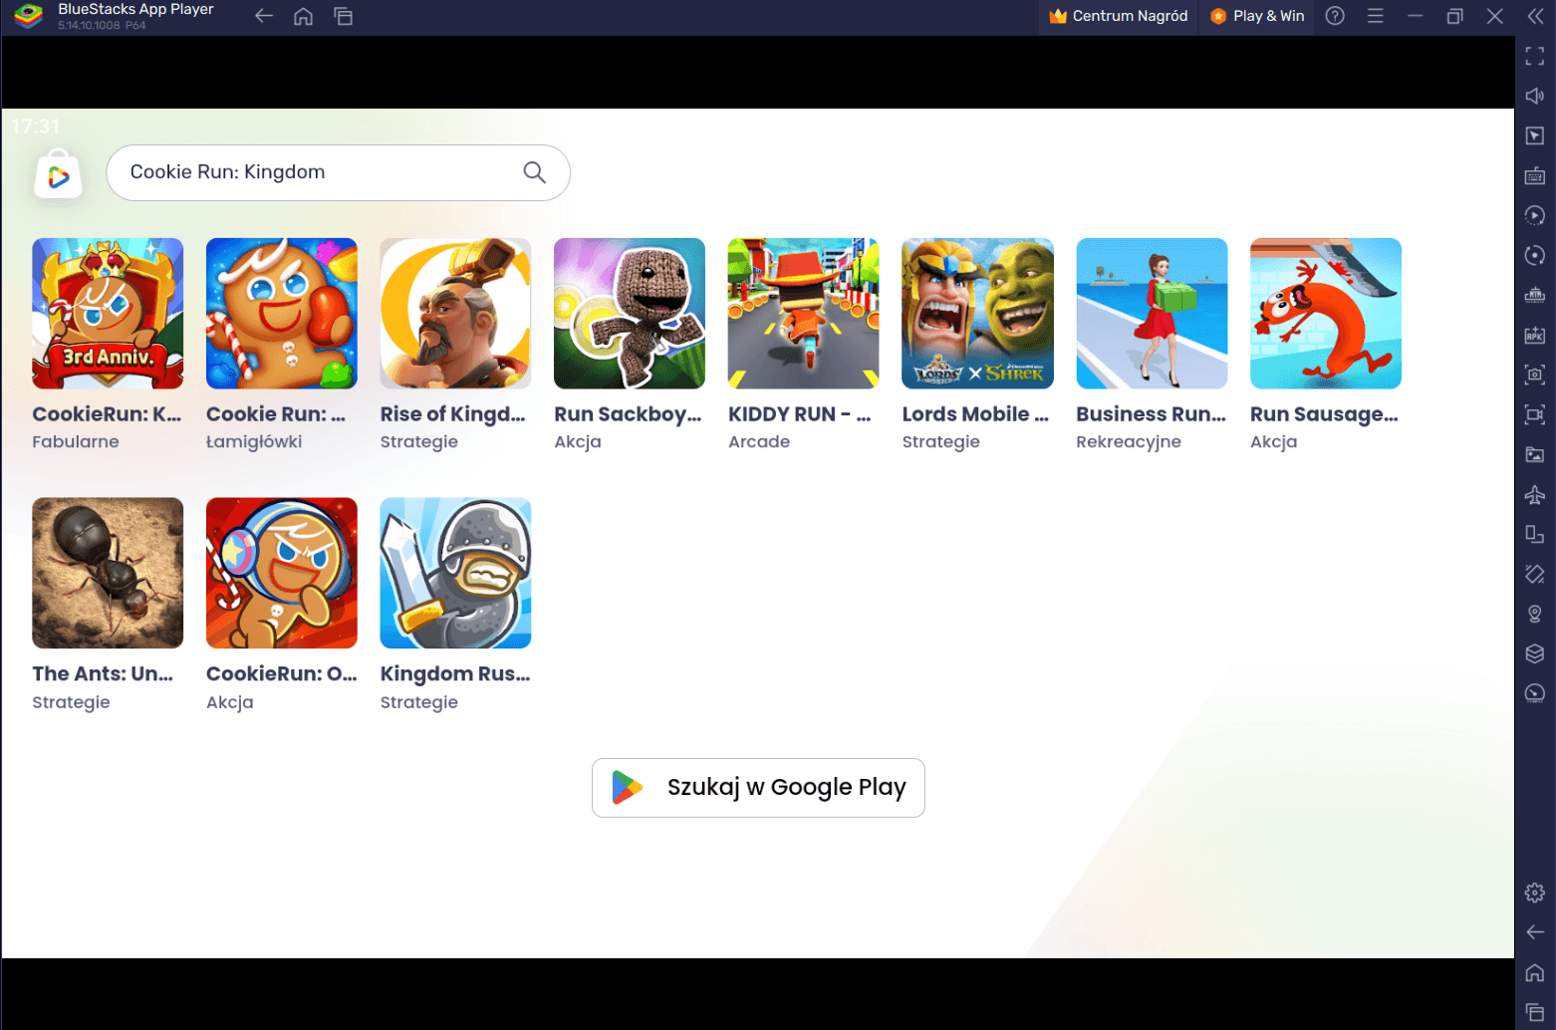Take a screenshot with sidebar icon
1556x1030 pixels.
[1535, 375]
